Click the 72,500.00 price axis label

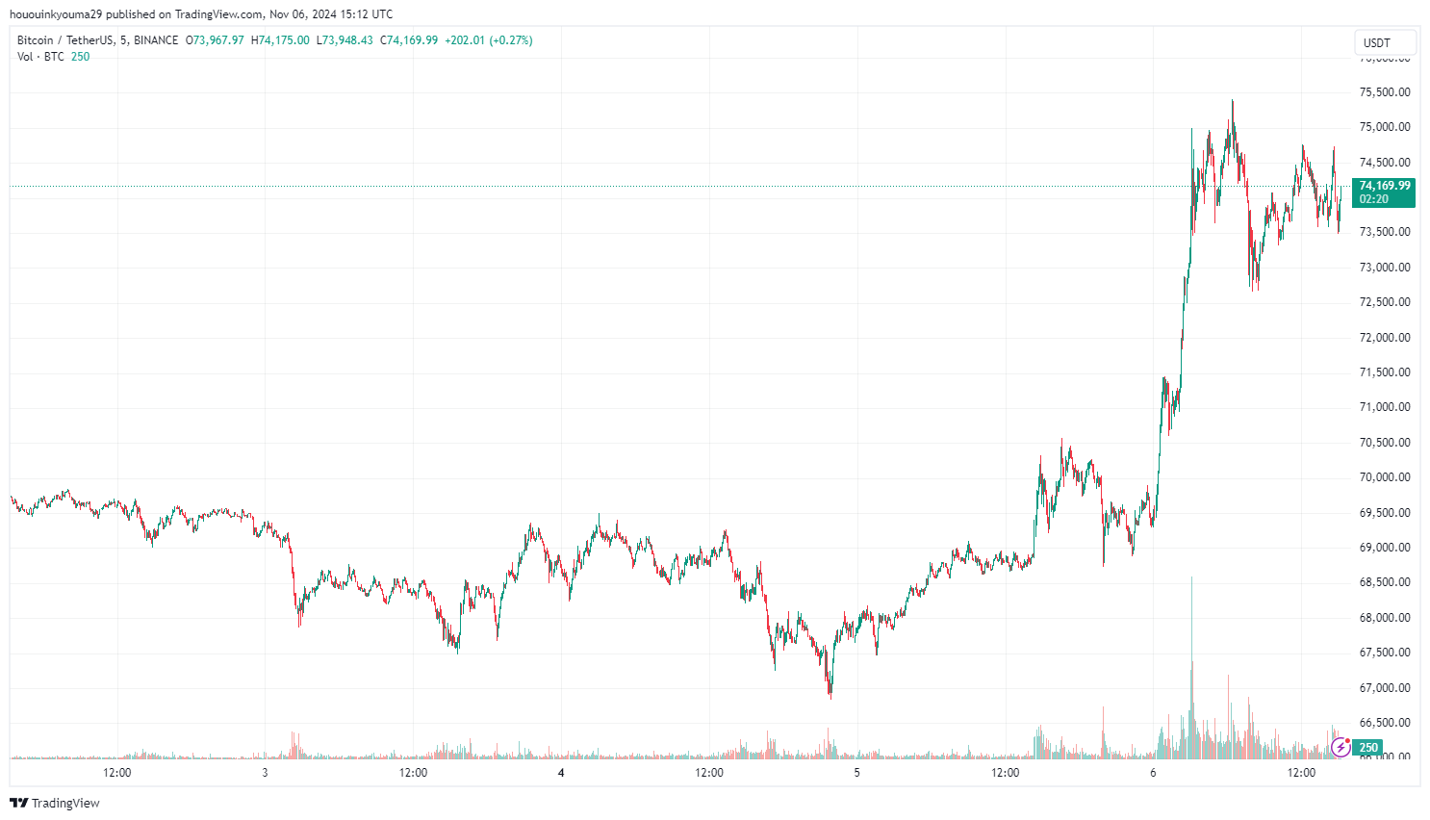(x=1385, y=302)
